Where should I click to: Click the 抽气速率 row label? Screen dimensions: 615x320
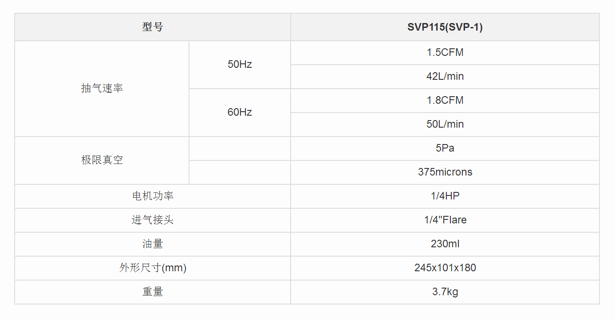coord(102,88)
